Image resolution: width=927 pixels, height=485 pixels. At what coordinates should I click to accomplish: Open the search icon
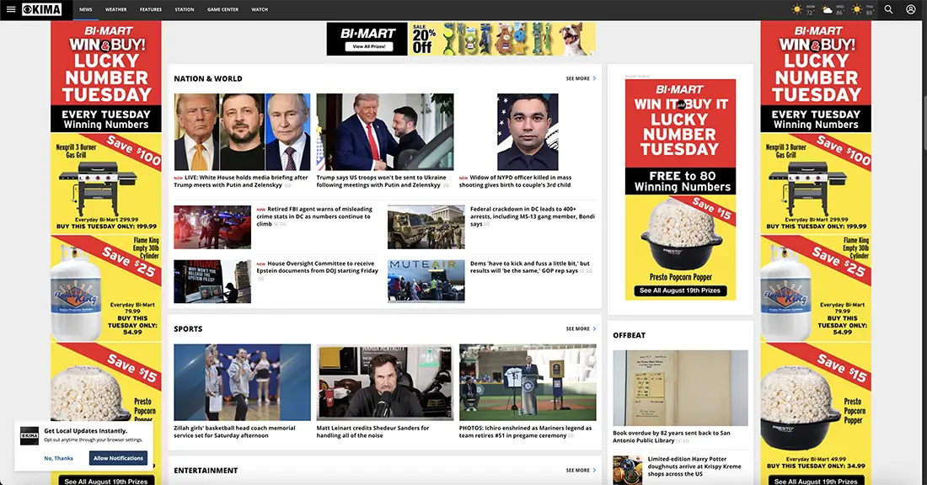point(888,9)
